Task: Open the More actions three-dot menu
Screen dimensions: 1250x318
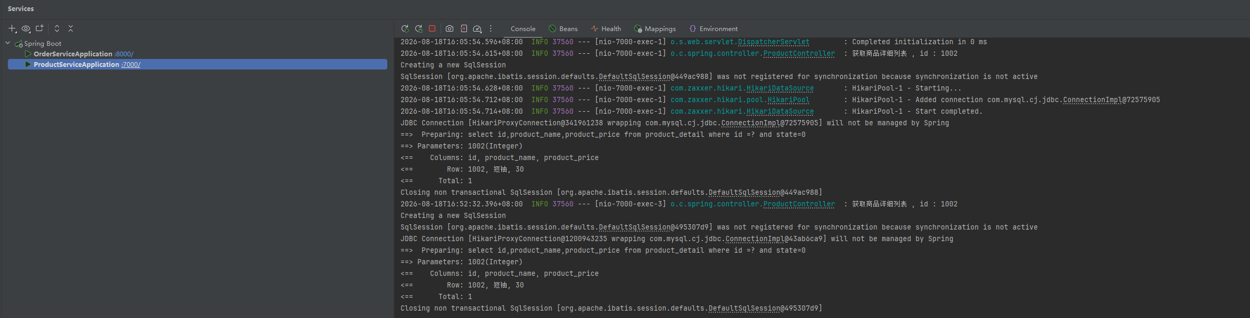Action: [491, 28]
